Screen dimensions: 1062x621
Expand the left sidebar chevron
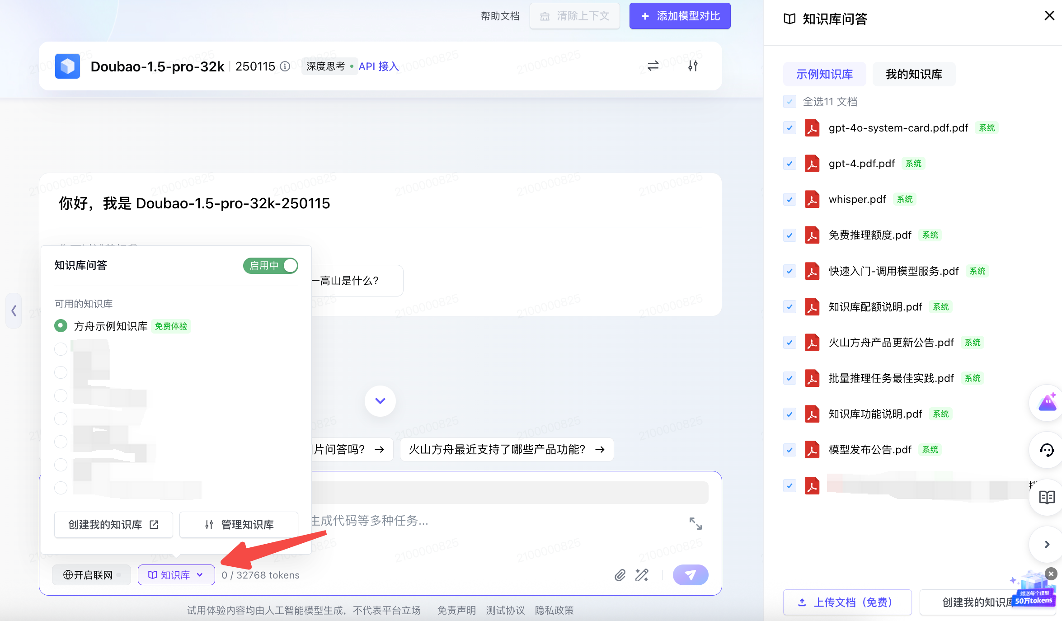(x=14, y=310)
